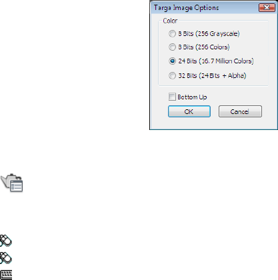Click the lower of the two mouse icons
This screenshot has height=280, width=278.
[6, 258]
